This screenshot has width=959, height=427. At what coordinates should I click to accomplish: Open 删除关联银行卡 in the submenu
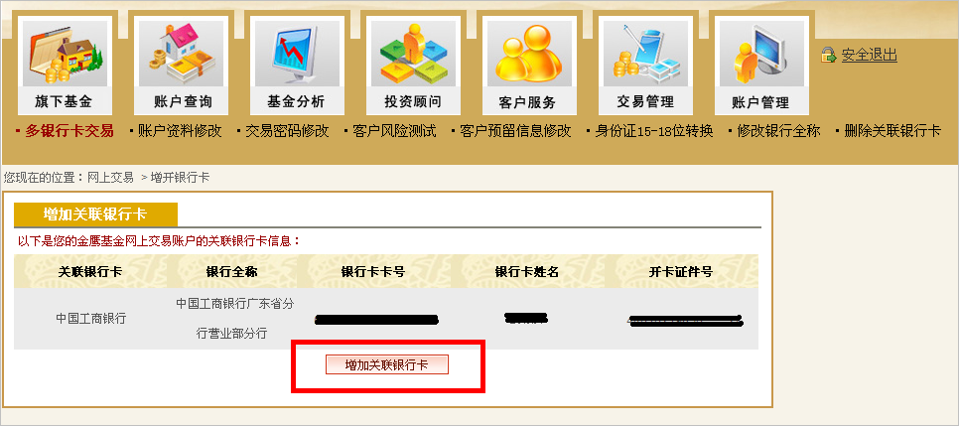(x=892, y=131)
